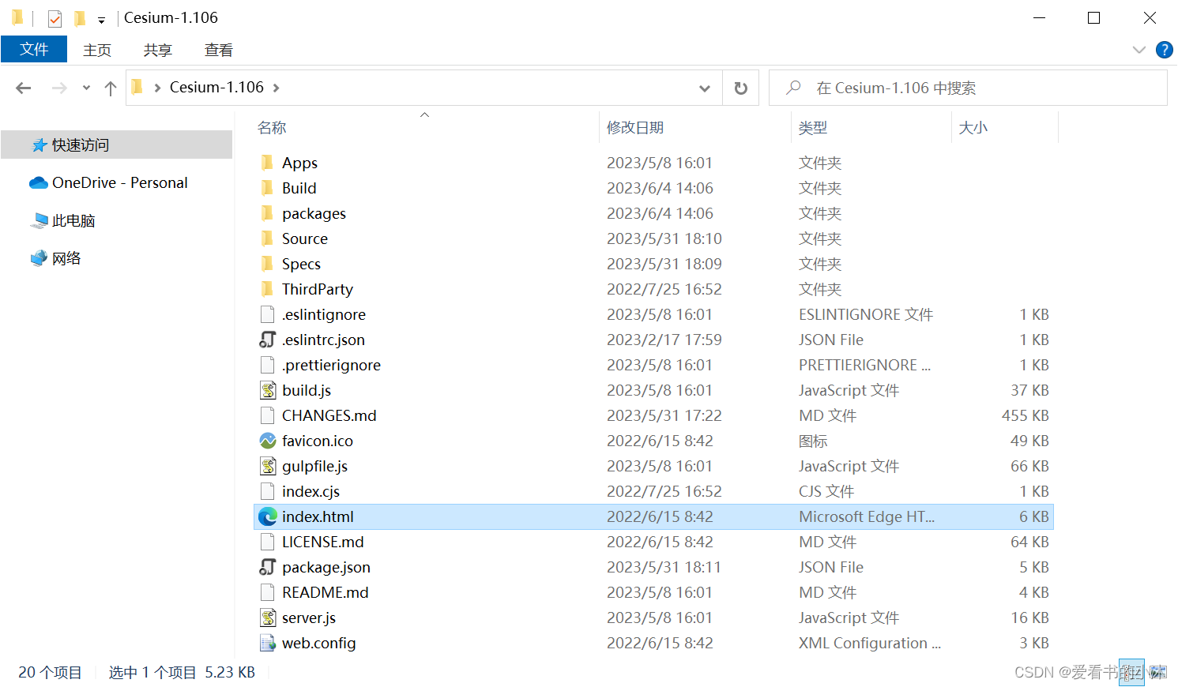Viewport: 1178px width, 687px height.
Task: Expand the ribbon with the chevron
Action: (1138, 50)
